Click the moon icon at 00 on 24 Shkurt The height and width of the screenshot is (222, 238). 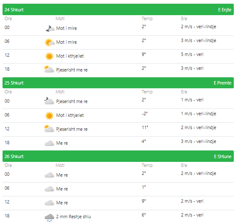(50, 28)
